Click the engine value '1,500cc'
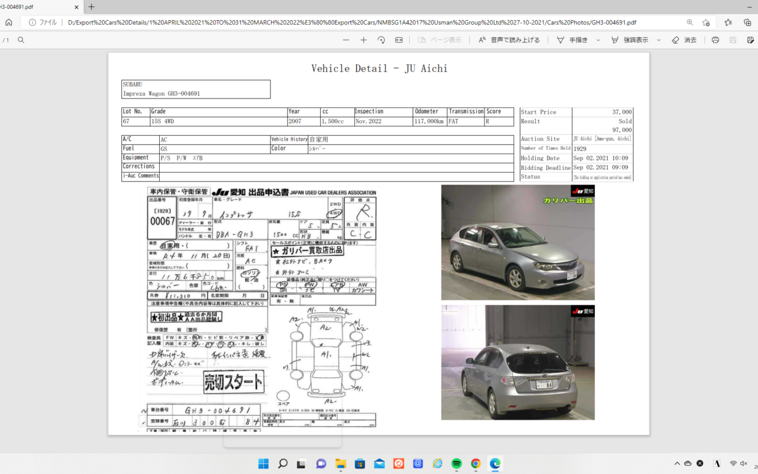Screen dimensions: 758x474 pos(333,121)
